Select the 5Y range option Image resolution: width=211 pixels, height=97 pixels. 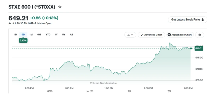click(64, 35)
